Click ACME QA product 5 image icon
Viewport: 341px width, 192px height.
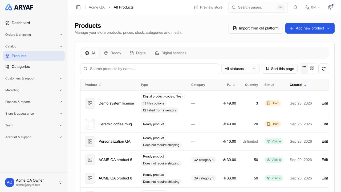[x=90, y=160]
